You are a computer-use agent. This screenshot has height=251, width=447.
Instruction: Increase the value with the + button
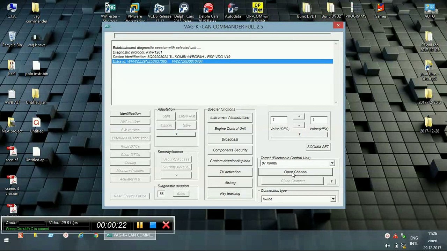[299, 116]
